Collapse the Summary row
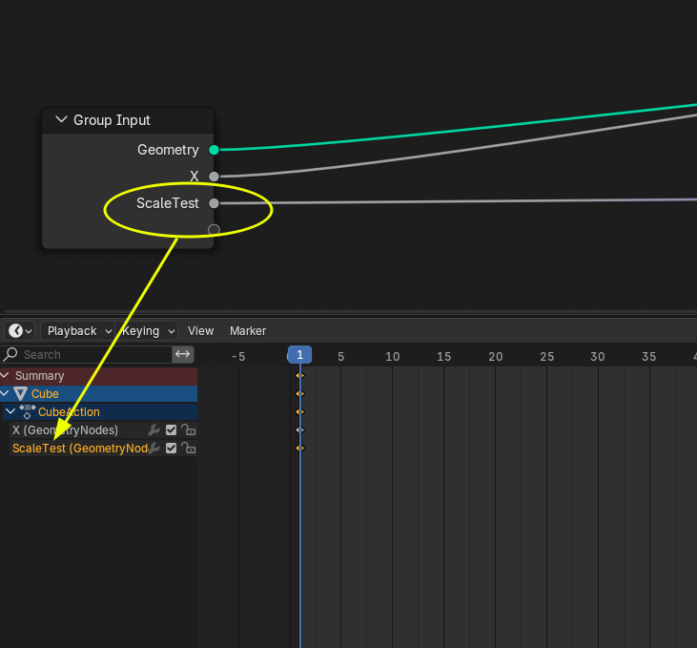Screen dimensions: 697x648 coord(6,376)
